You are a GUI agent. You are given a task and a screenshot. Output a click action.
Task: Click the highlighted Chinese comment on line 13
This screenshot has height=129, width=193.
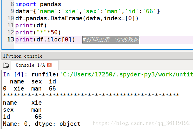[x=111, y=40]
